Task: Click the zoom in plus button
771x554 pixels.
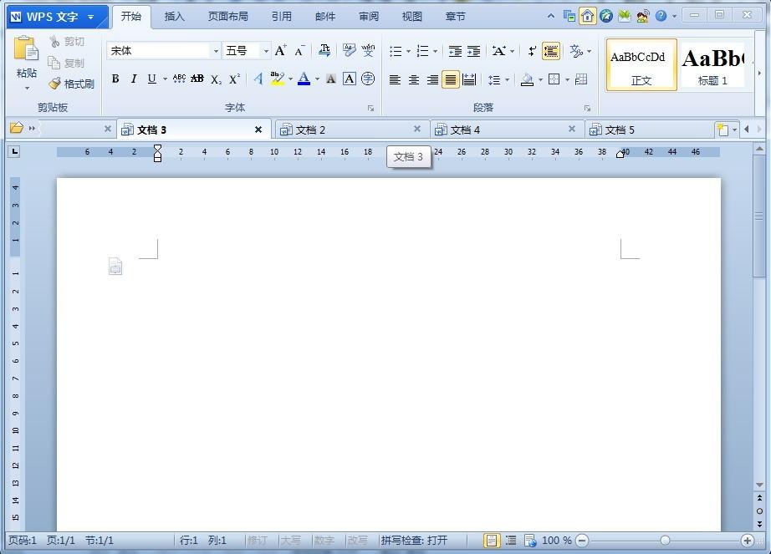Action: 748,541
